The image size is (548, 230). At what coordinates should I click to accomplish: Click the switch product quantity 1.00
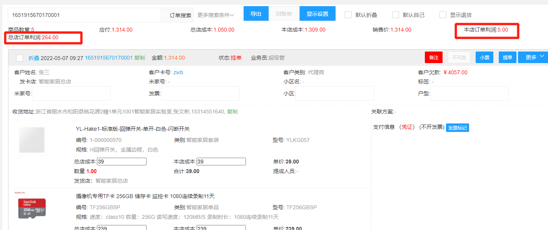point(92,171)
